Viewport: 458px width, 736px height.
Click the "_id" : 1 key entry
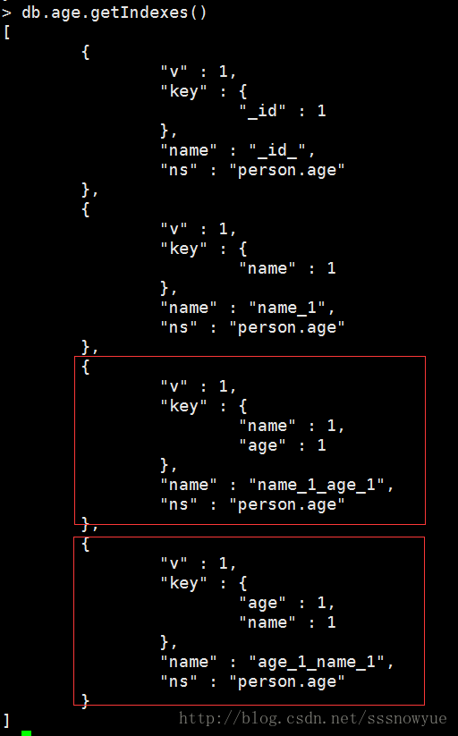point(283,111)
